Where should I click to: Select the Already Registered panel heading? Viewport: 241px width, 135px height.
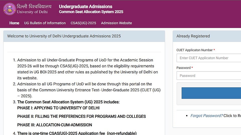point(193,36)
